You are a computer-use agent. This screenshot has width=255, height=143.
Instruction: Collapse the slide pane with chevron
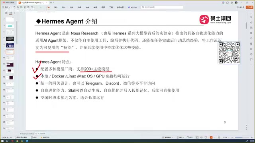click(x=15, y=13)
